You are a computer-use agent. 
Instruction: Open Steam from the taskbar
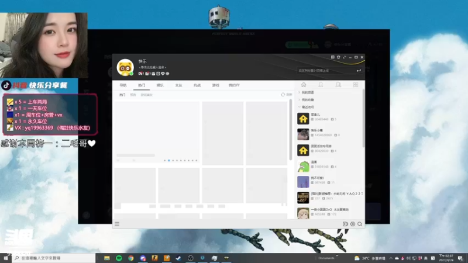click(x=178, y=258)
